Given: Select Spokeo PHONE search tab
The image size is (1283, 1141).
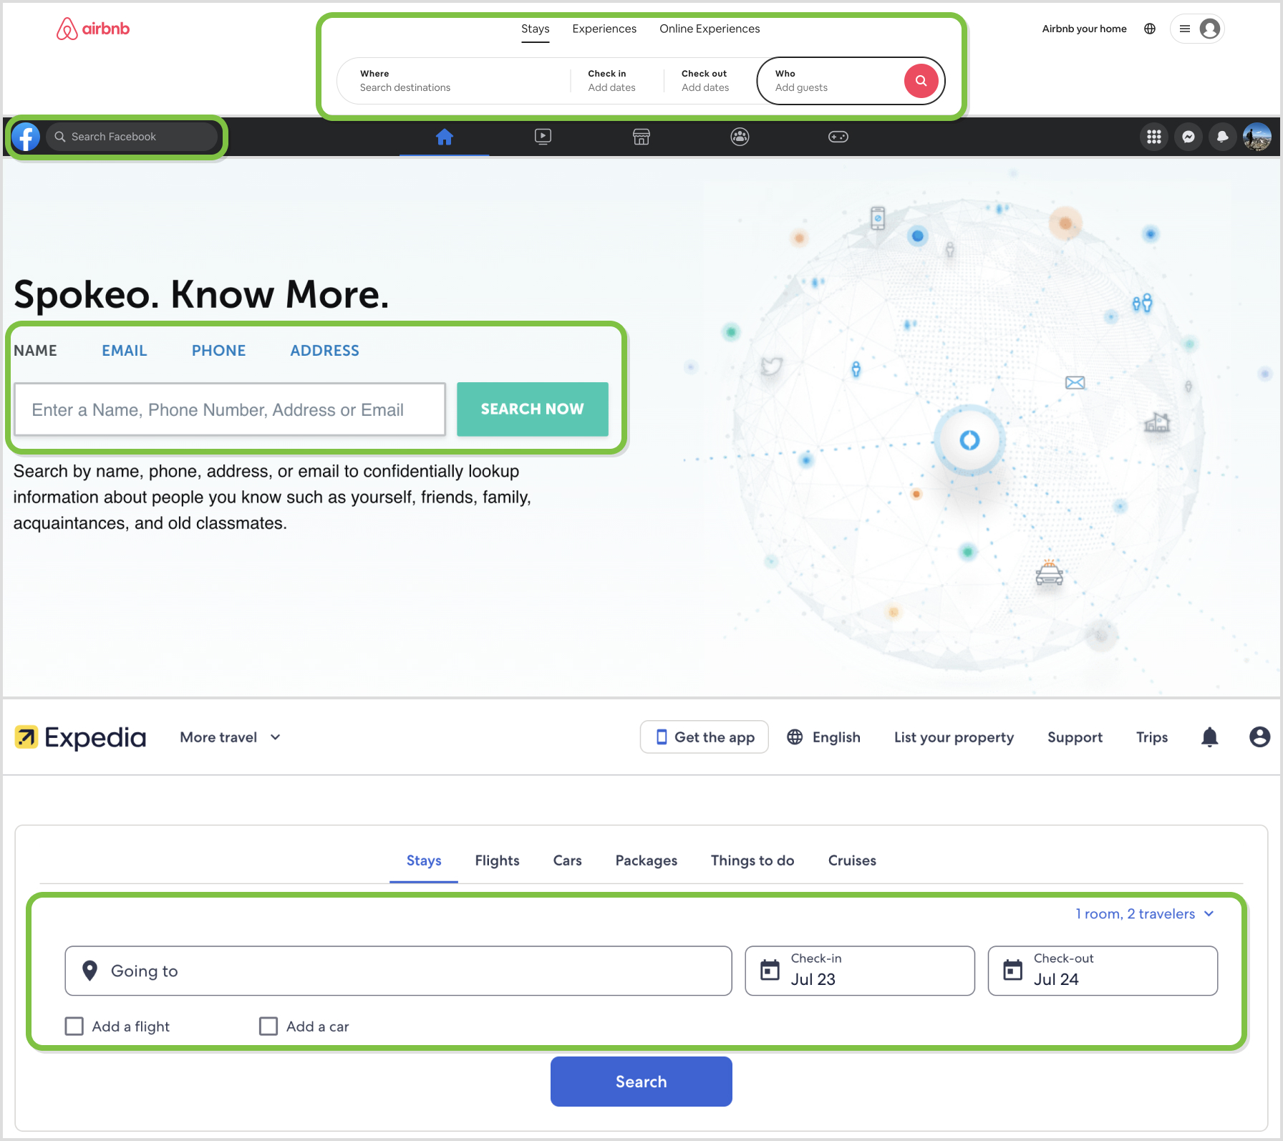Looking at the screenshot, I should click(x=218, y=351).
